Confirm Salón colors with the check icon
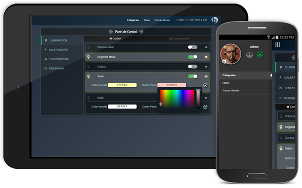The image size is (302, 188). [x=205, y=85]
